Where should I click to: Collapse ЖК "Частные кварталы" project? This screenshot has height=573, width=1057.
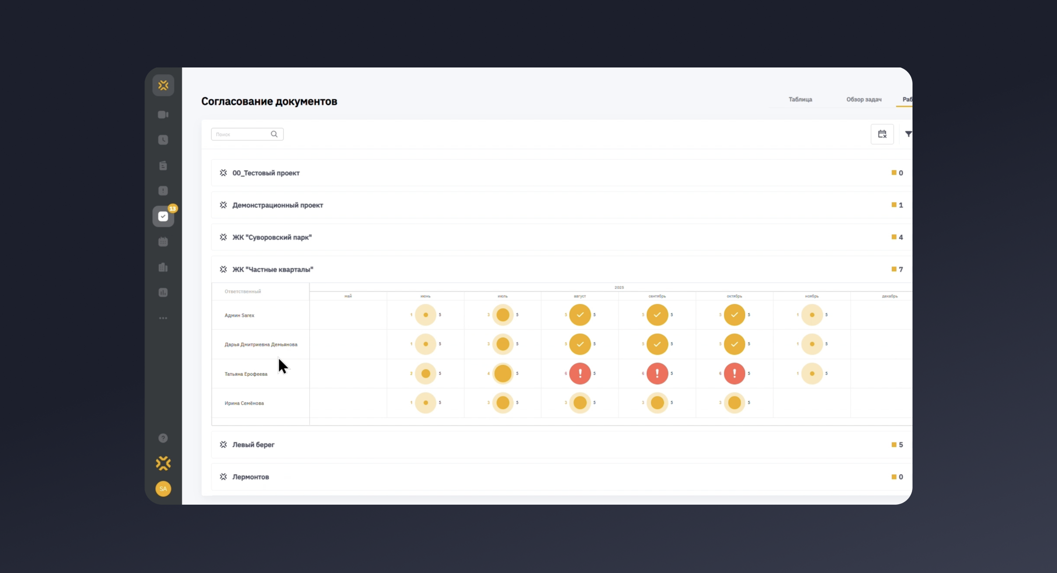(272, 269)
